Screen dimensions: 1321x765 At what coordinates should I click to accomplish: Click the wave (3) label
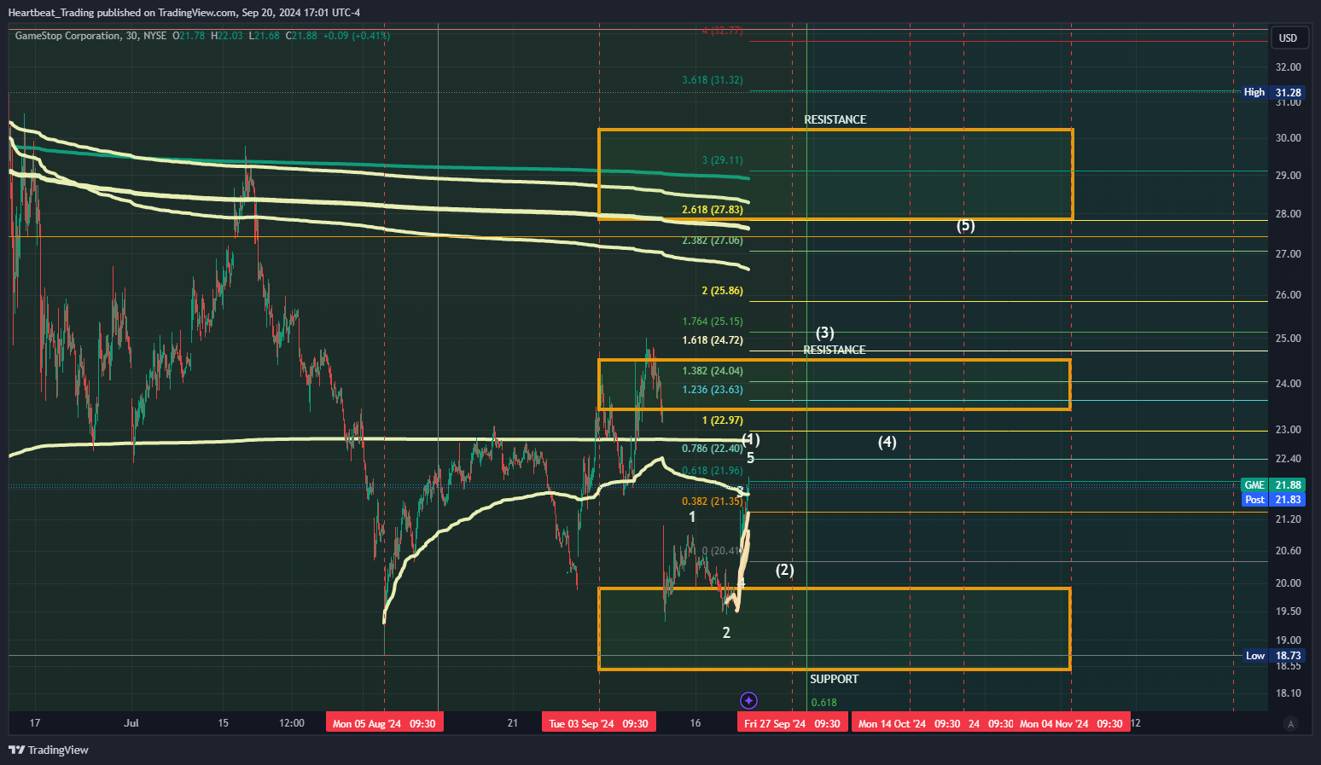(824, 333)
